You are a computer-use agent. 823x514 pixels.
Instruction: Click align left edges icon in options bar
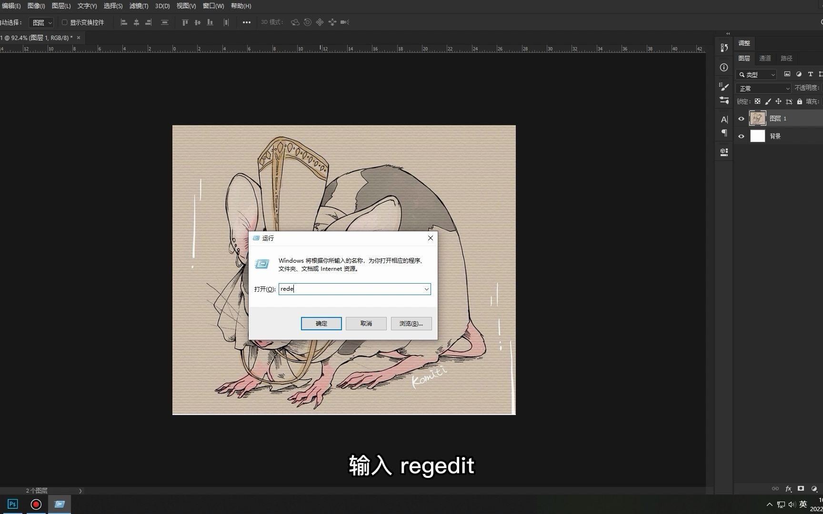[x=124, y=22]
